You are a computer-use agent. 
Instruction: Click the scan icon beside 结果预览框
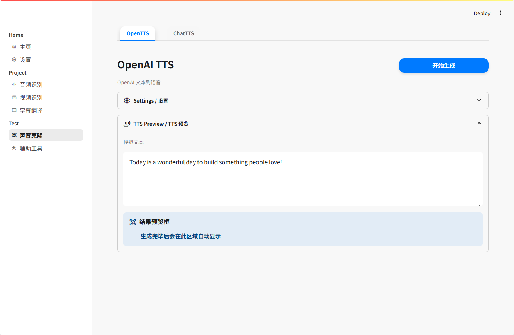click(133, 222)
